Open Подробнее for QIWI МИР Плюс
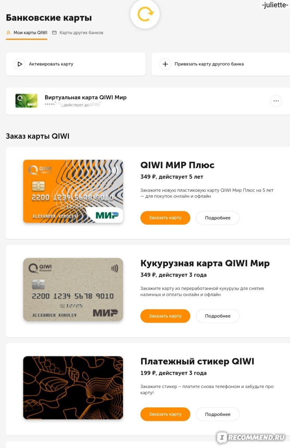 217,218
